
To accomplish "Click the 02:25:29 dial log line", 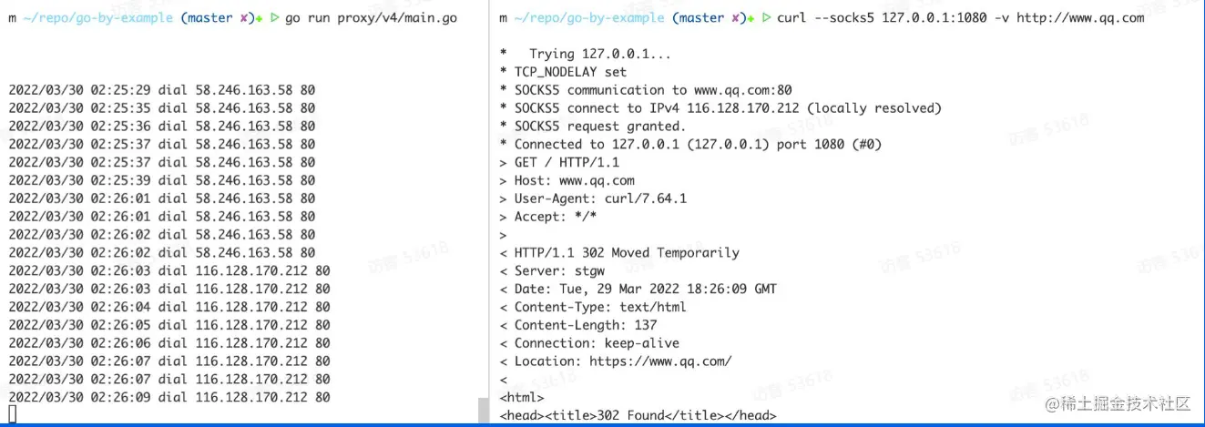I will (x=162, y=90).
